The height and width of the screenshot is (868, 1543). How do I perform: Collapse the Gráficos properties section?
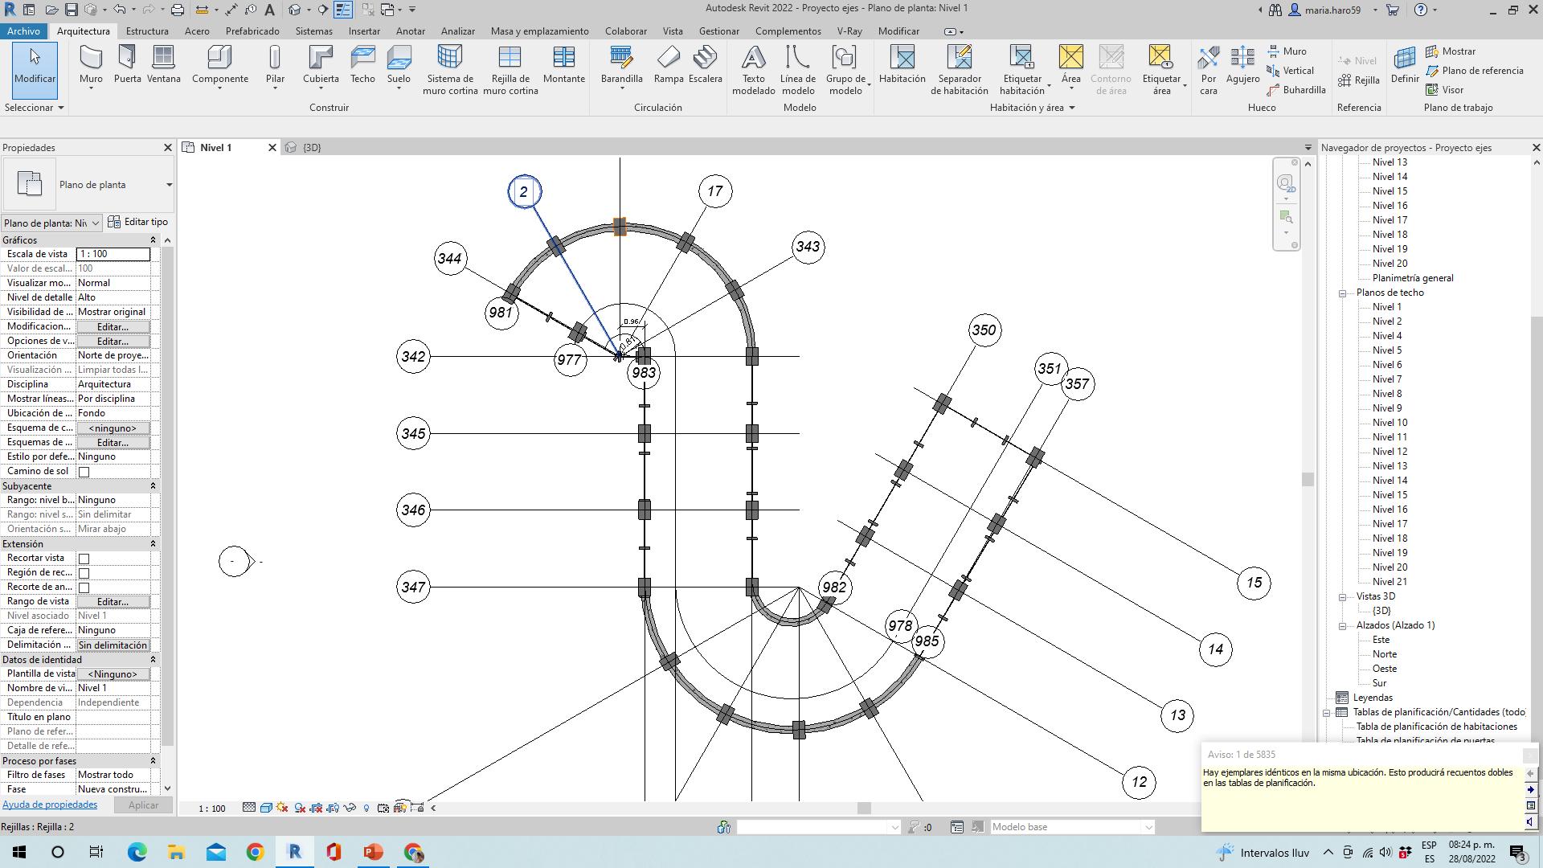point(153,240)
